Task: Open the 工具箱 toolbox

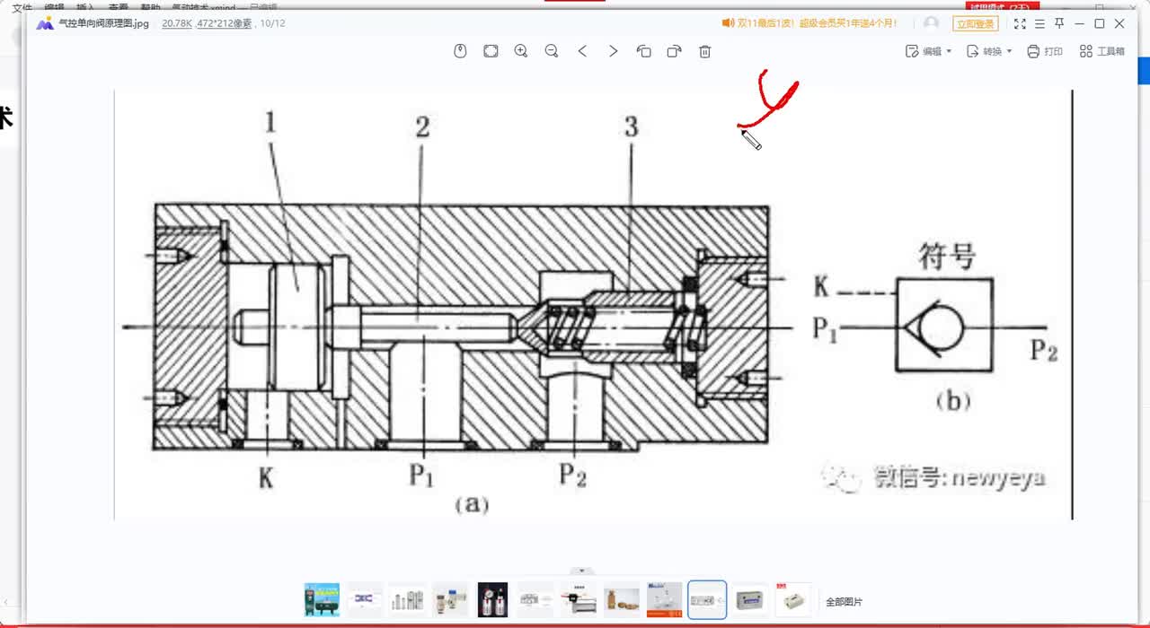Action: pos(1102,51)
